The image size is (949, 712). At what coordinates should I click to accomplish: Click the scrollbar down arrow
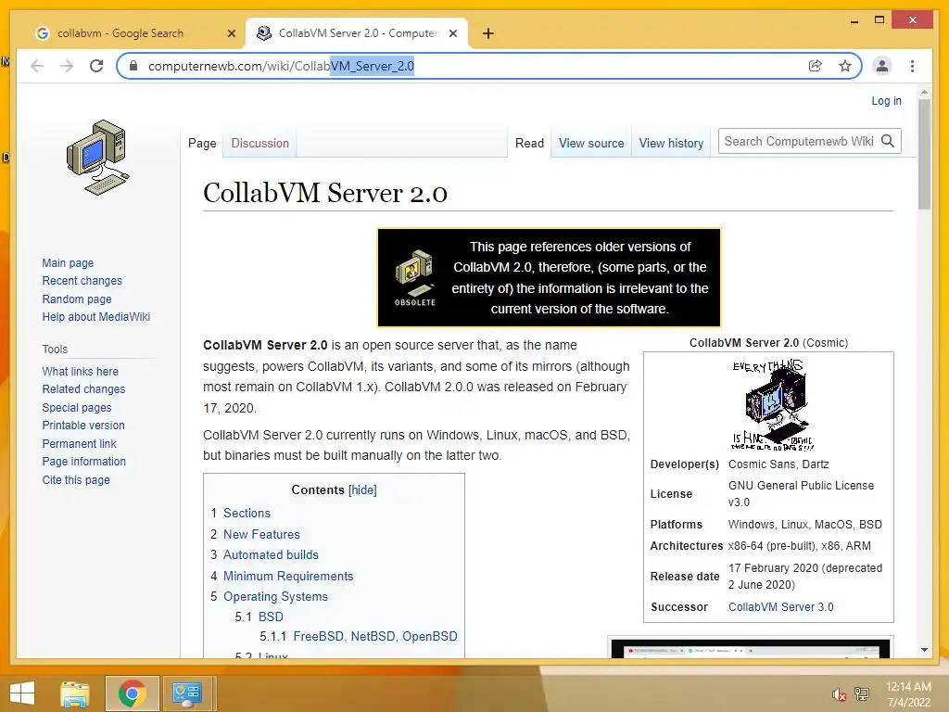point(924,650)
